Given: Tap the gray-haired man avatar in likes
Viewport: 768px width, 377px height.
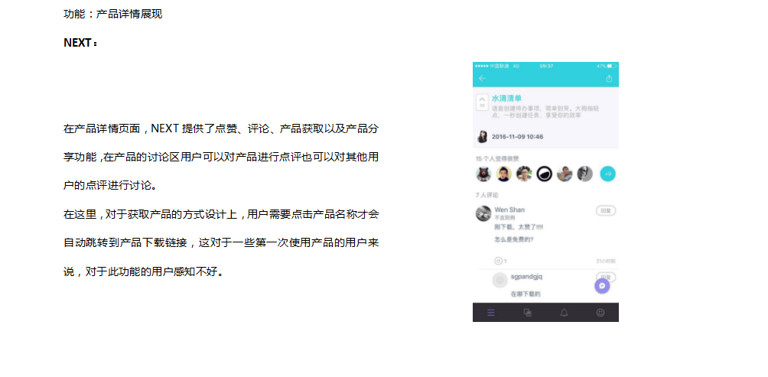Looking at the screenshot, I should 584,174.
